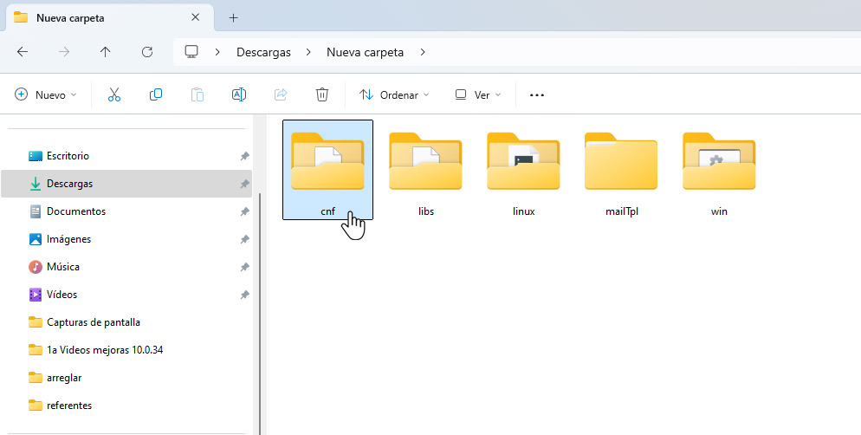This screenshot has width=861, height=435.
Task: Click the Rename icon in toolbar
Action: [239, 95]
